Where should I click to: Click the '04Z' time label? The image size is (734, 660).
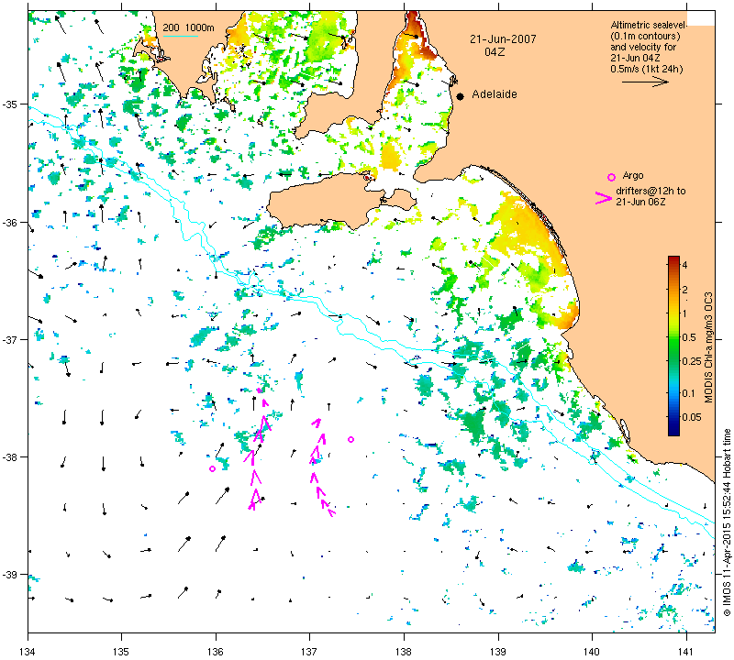click(495, 52)
